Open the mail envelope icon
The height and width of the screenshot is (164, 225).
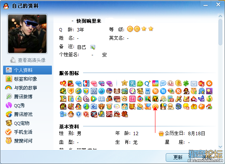(194, 83)
